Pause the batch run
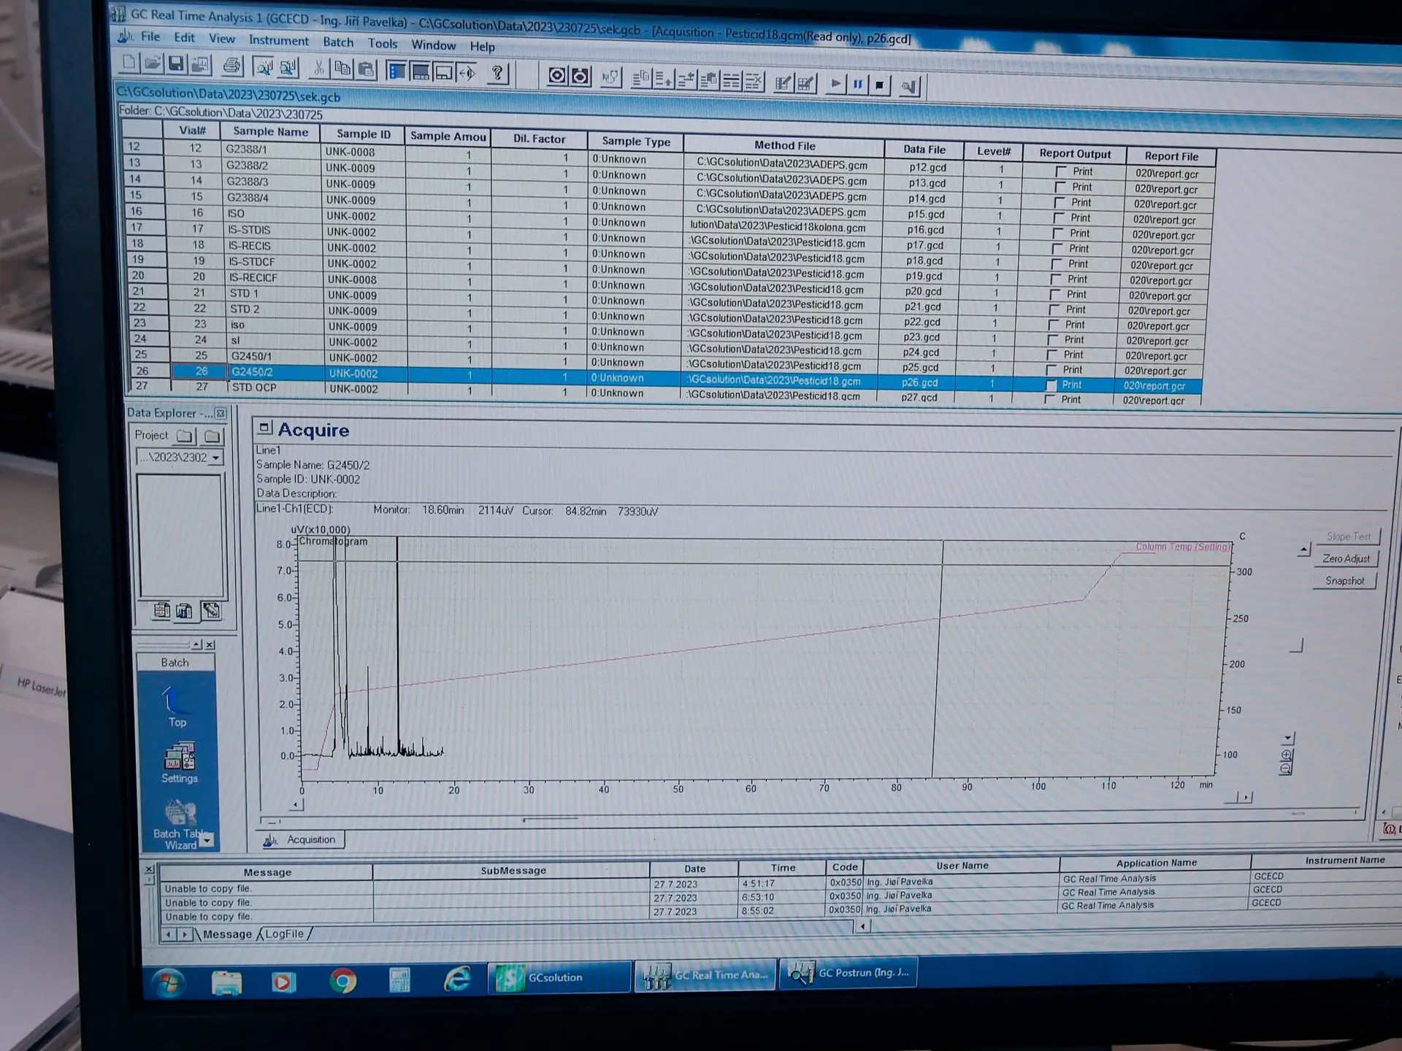Viewport: 1402px width, 1051px height. tap(858, 85)
